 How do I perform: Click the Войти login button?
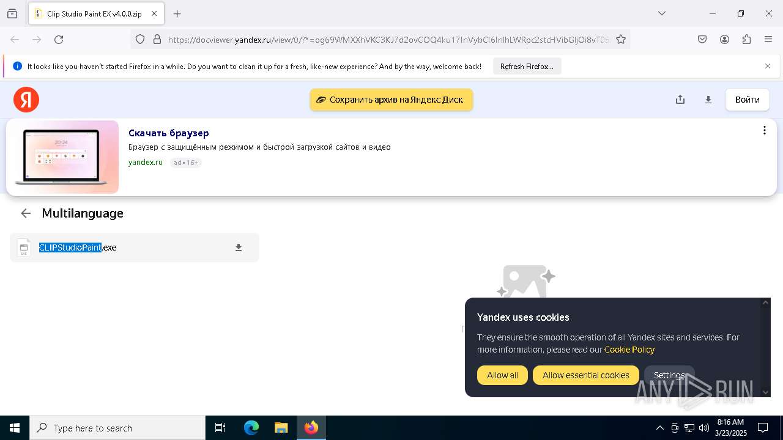[x=747, y=100]
